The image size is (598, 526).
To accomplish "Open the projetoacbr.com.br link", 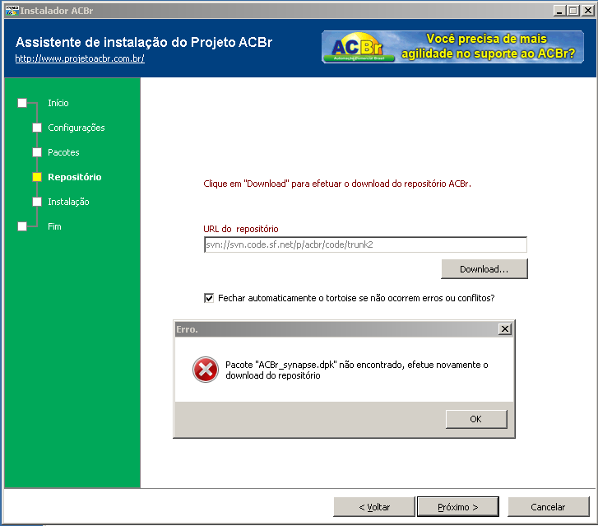I will [x=80, y=58].
